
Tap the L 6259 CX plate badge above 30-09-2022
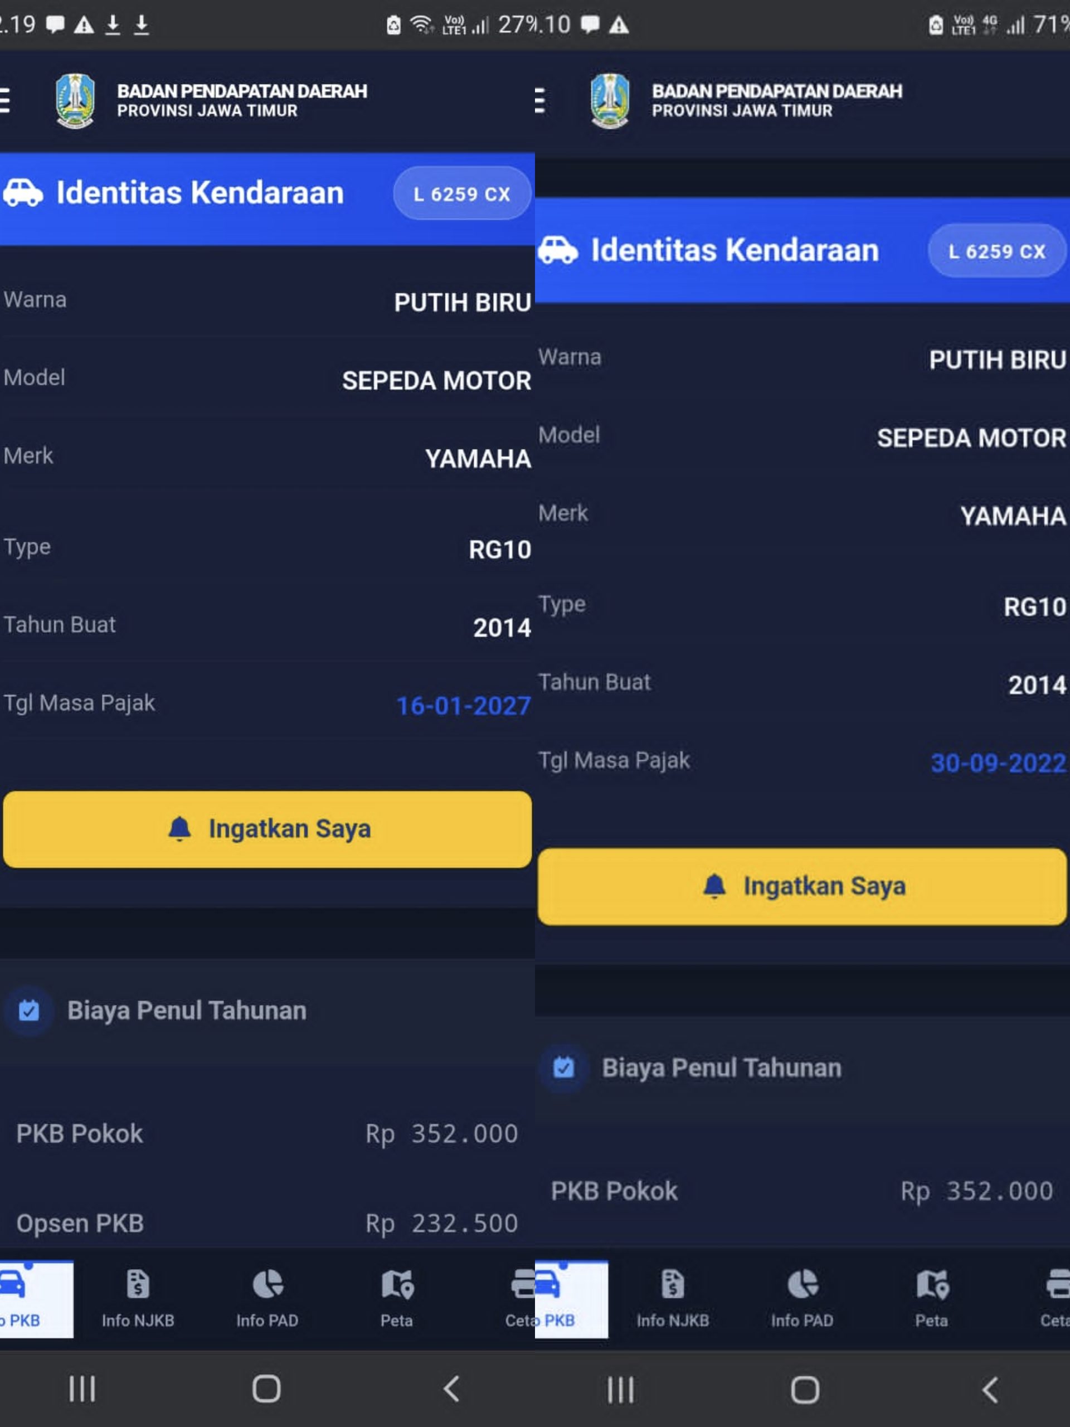coord(996,251)
